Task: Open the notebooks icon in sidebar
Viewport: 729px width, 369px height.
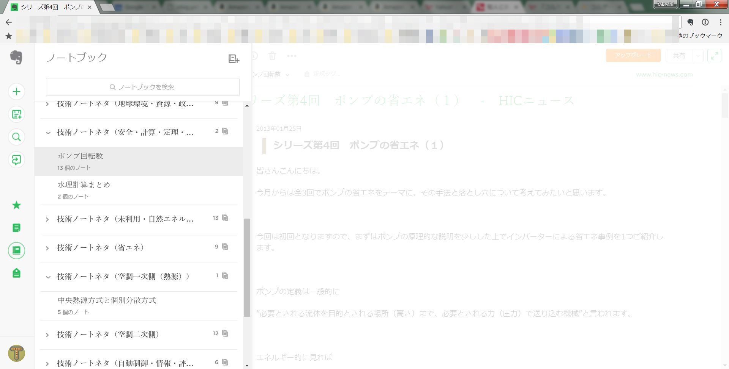Action: pyautogui.click(x=16, y=251)
